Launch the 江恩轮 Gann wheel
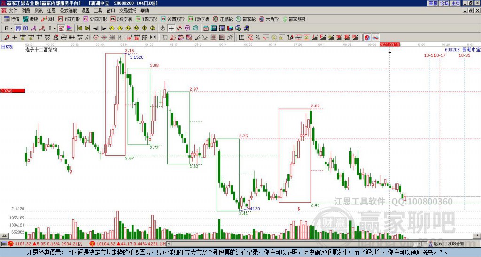Screen dimensions: 481x257 223,19
